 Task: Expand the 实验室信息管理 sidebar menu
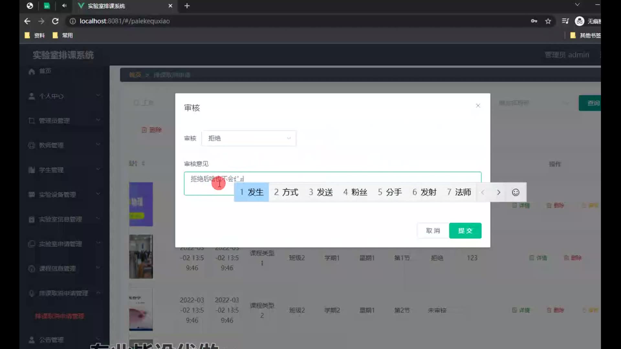tap(64, 219)
